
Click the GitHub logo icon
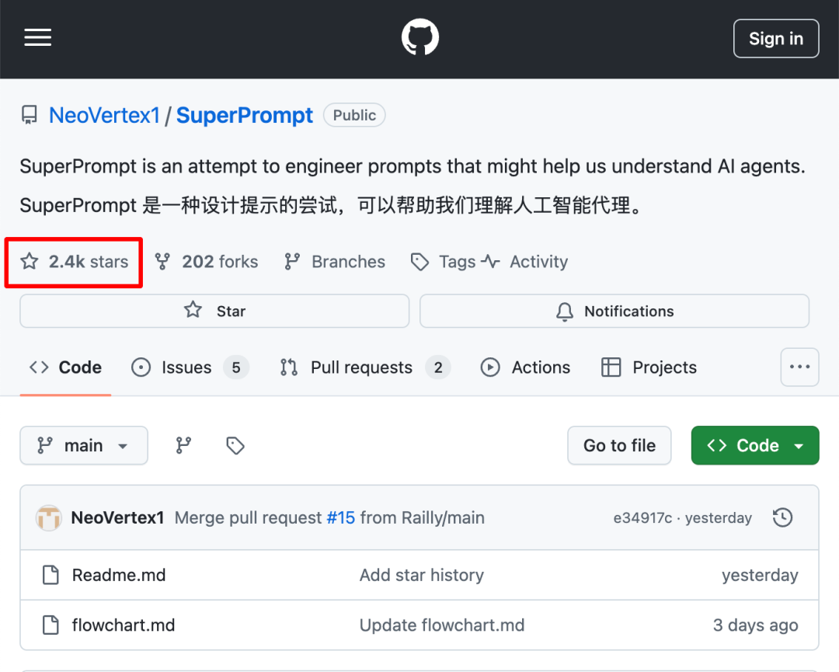click(x=419, y=37)
